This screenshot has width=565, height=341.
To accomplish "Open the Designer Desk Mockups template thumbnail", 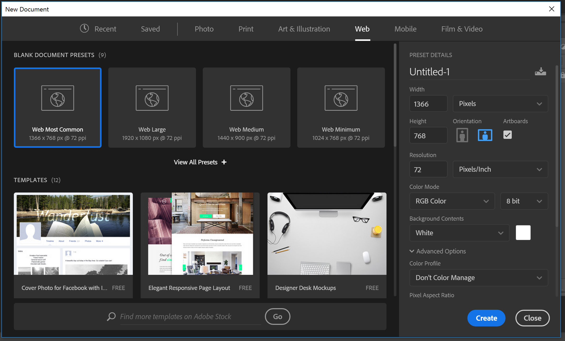I will 327,234.
